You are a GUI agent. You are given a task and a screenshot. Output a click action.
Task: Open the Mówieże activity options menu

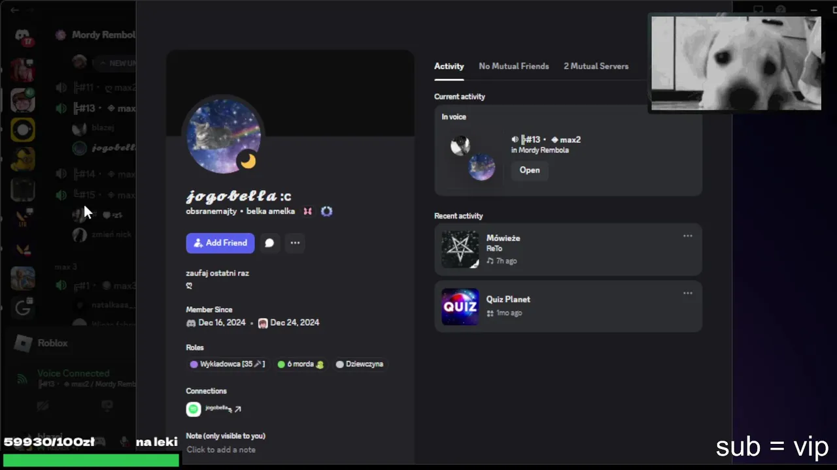pos(687,236)
